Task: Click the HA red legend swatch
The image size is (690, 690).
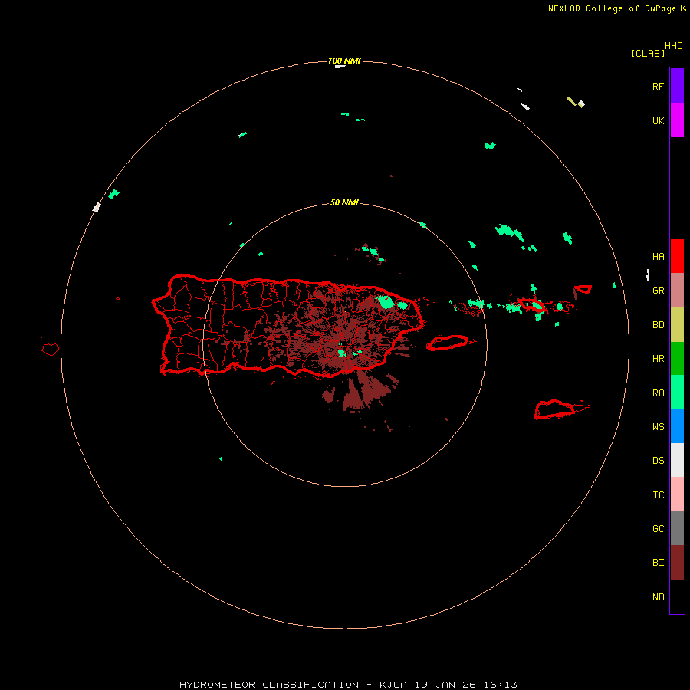Action: (x=677, y=256)
